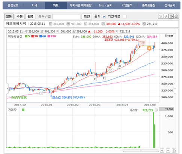Select the 일봉 daily candle button
Image resolution: width=182 pixels, height=154 pixels.
pos(9,16)
